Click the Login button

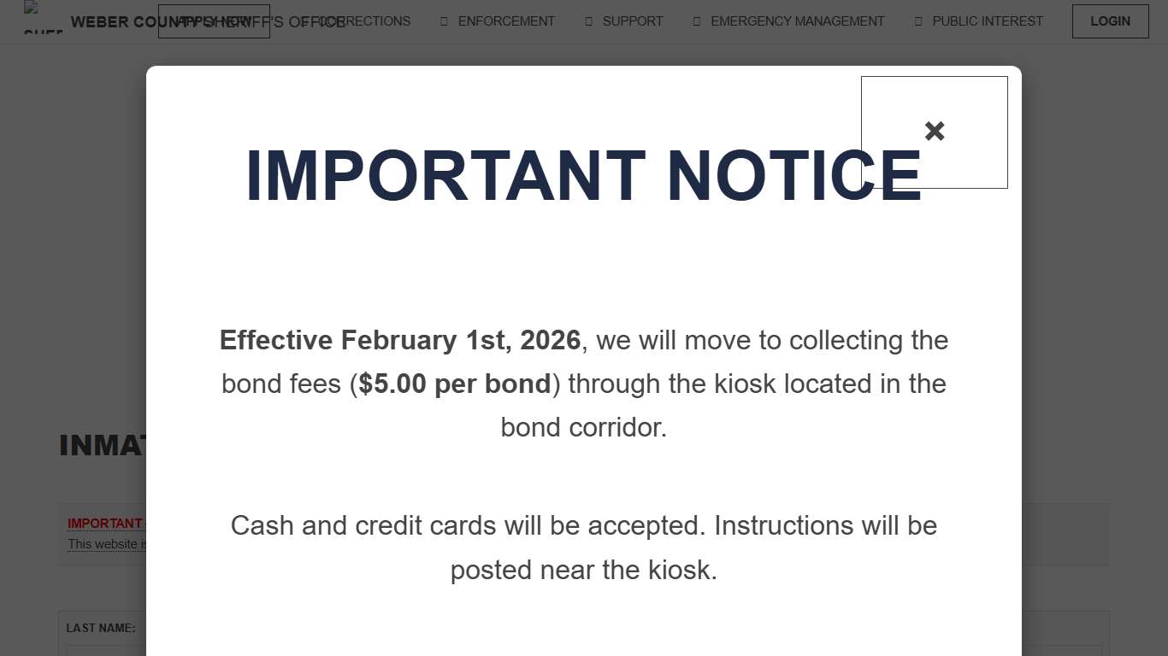click(x=1110, y=21)
